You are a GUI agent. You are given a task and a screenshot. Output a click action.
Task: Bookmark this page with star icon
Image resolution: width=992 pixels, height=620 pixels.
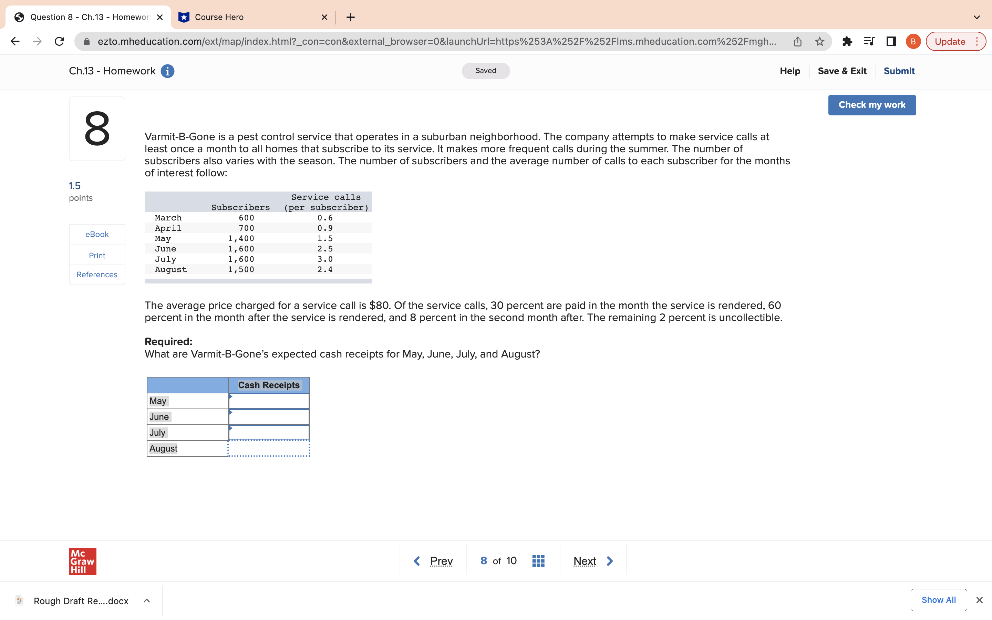(x=819, y=41)
